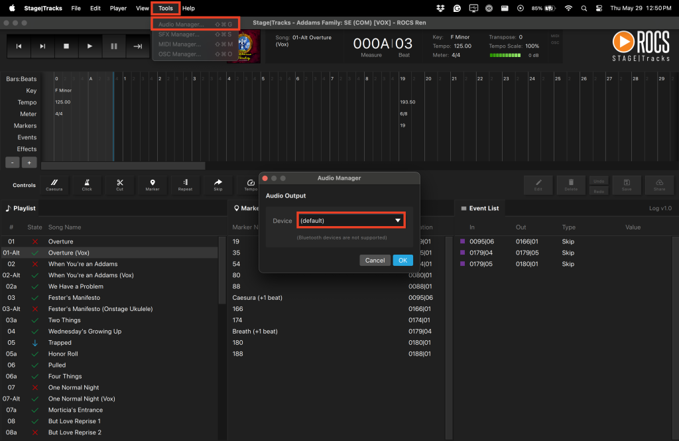
Task: Select the Tempo control tool
Action: [x=250, y=185]
